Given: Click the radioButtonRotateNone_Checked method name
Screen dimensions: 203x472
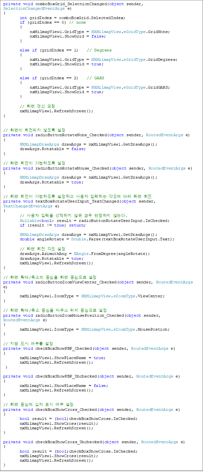Looking at the screenshot, I should pos(71,135).
